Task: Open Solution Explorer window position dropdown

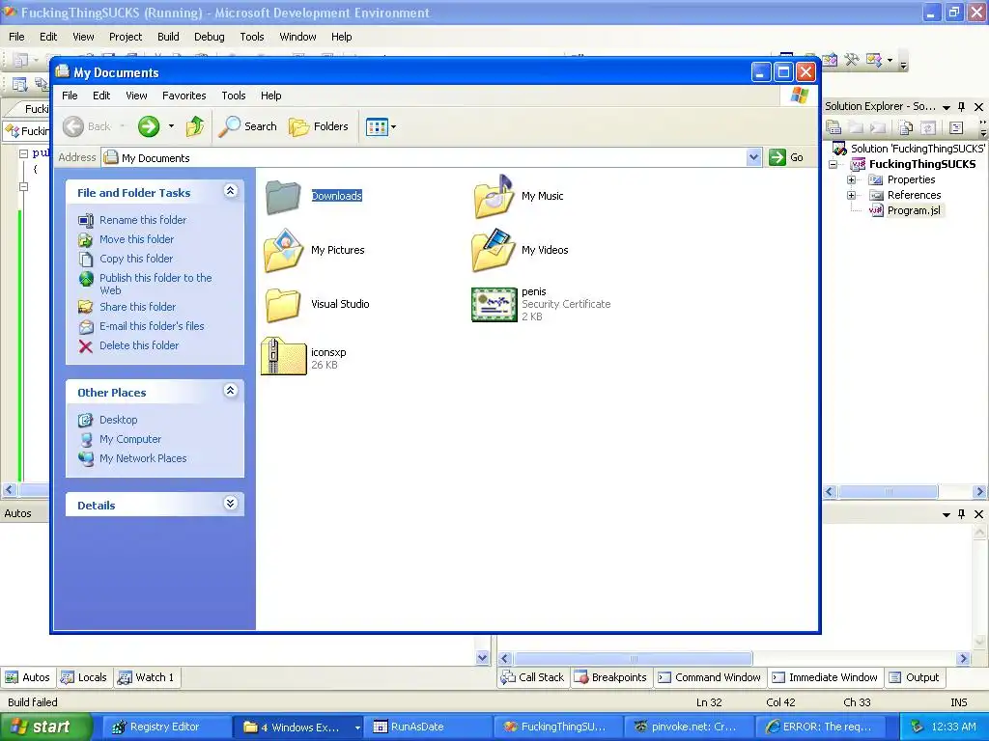Action: click(947, 108)
